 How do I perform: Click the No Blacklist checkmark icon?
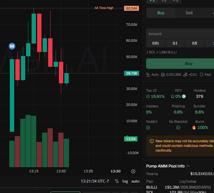point(178,128)
